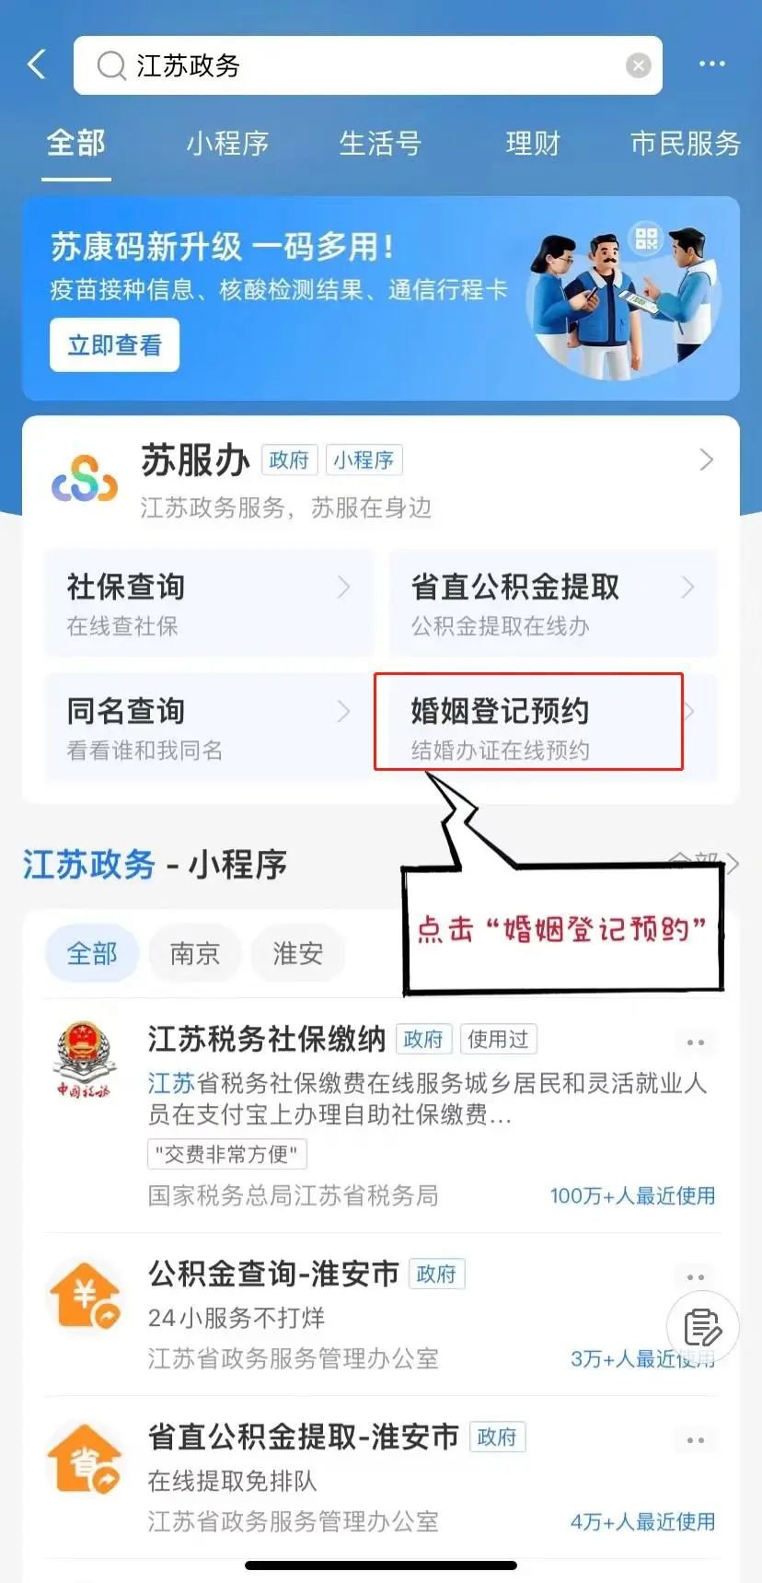
Task: Select the 淮安 city filter chip
Action: click(298, 953)
